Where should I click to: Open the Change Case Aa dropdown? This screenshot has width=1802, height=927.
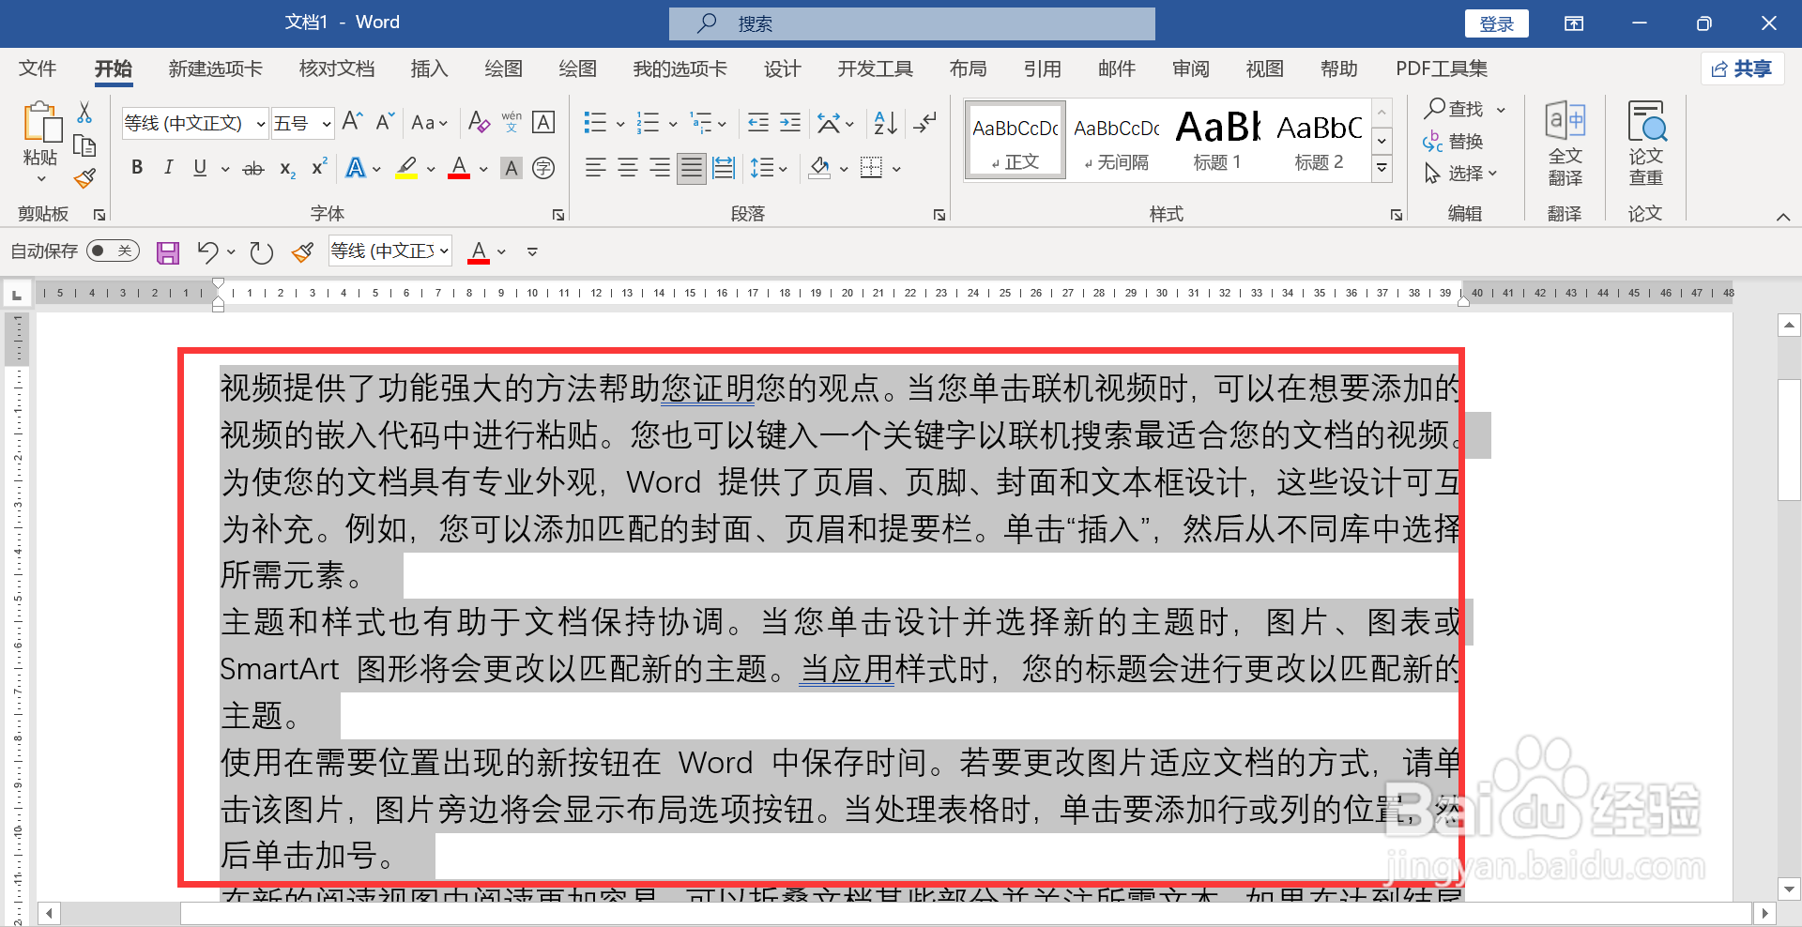click(429, 123)
